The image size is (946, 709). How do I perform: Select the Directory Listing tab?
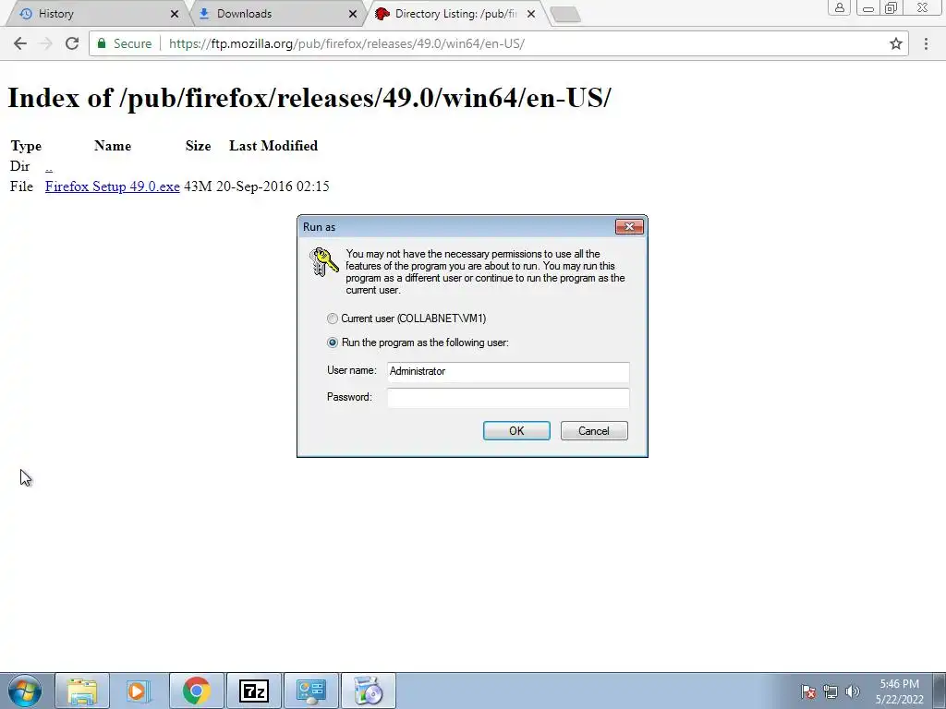point(454,14)
